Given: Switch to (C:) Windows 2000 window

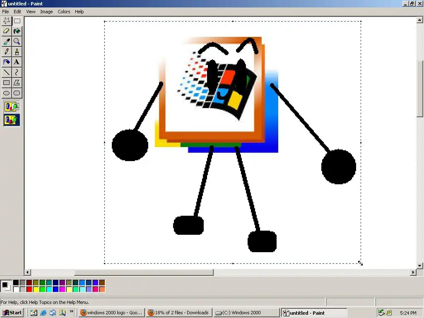Looking at the screenshot, I should pyautogui.click(x=246, y=313).
